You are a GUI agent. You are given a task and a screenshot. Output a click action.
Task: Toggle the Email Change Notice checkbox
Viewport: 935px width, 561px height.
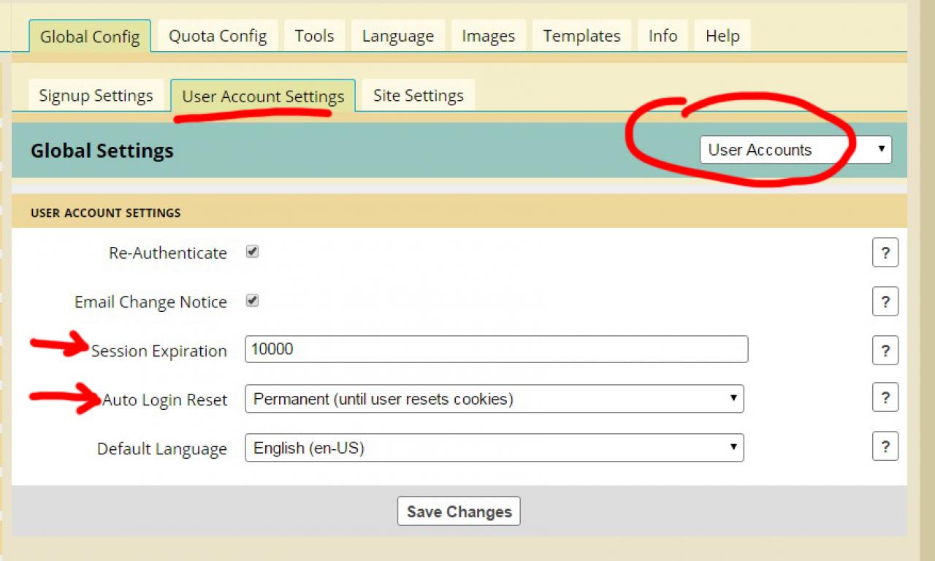tap(253, 301)
